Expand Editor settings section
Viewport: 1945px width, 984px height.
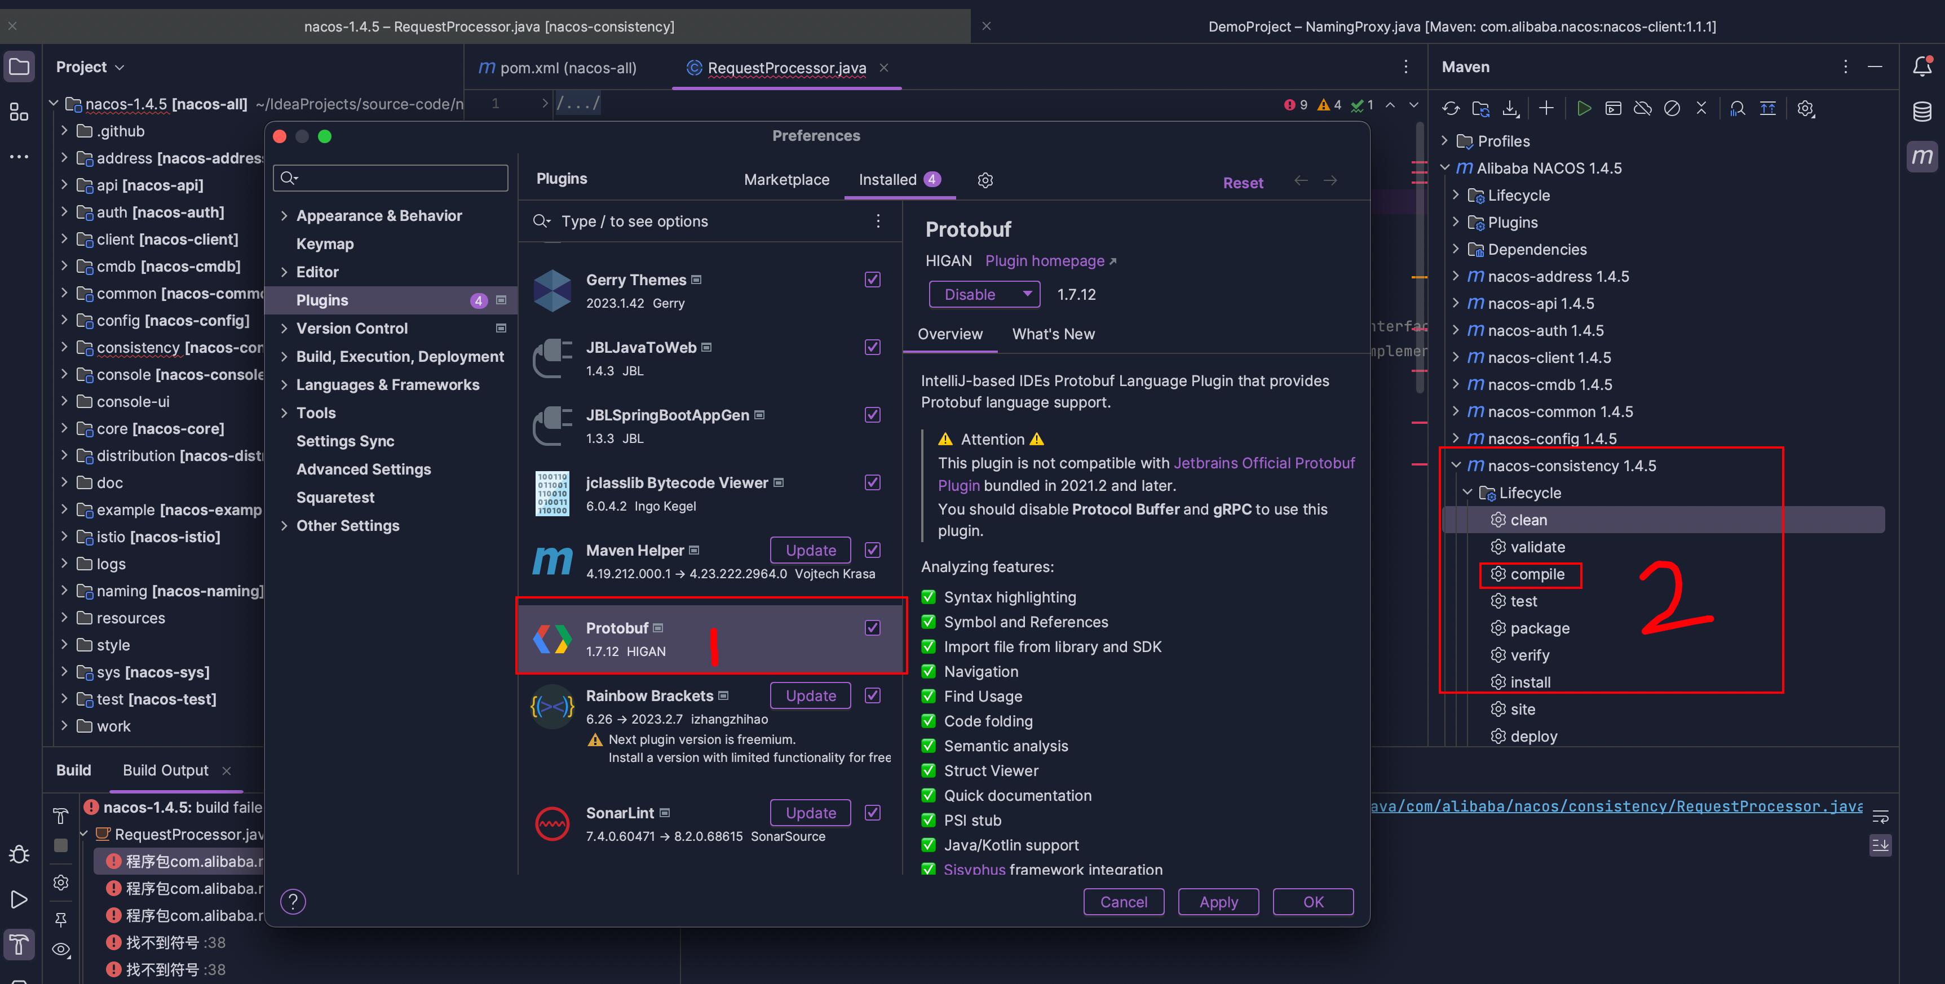coord(284,272)
